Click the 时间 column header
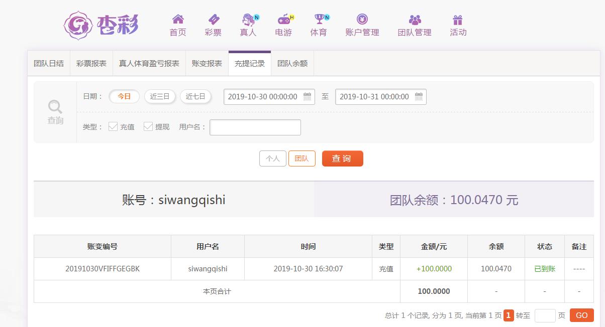The height and width of the screenshot is (327, 605). click(308, 246)
